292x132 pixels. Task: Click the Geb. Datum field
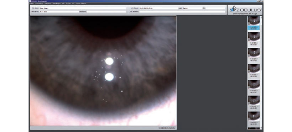tap(59, 11)
